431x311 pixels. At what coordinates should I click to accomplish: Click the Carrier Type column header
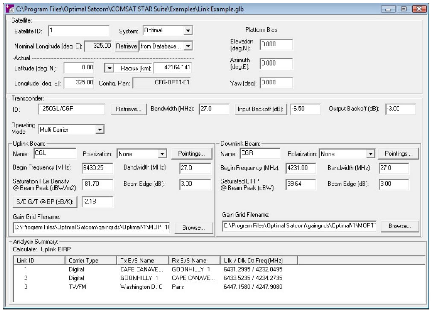coord(91,260)
